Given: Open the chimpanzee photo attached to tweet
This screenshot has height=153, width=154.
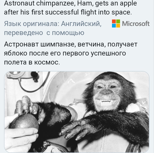Looking at the screenshot, I should pos(77,112).
